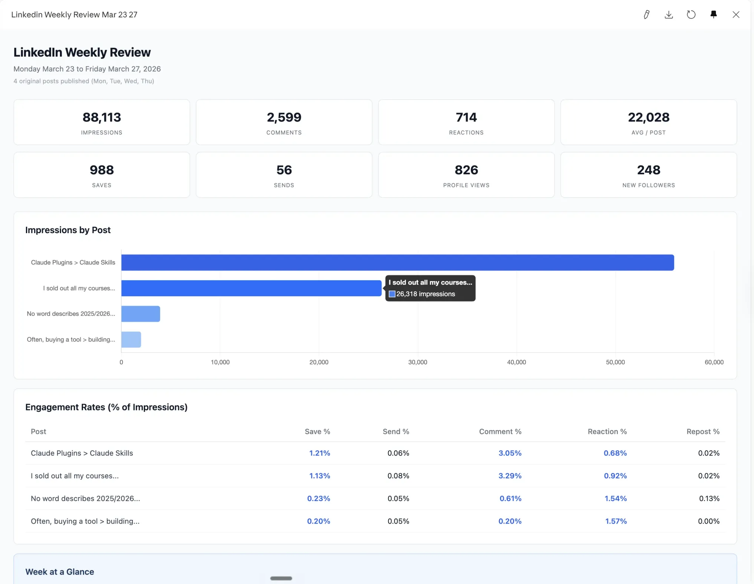Click the Reaction % column header
This screenshot has width=754, height=584.
[x=607, y=432]
